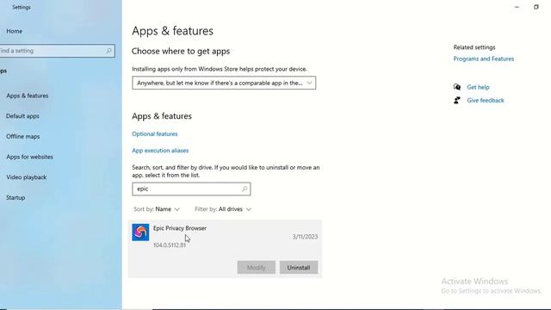Select Apps & features in the sidebar

click(27, 96)
